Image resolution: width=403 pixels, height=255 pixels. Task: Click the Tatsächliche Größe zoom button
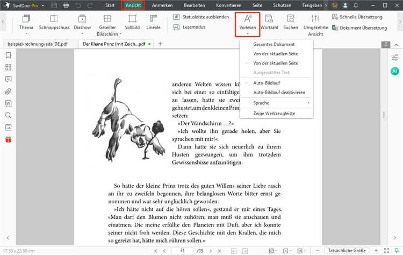click(x=347, y=250)
